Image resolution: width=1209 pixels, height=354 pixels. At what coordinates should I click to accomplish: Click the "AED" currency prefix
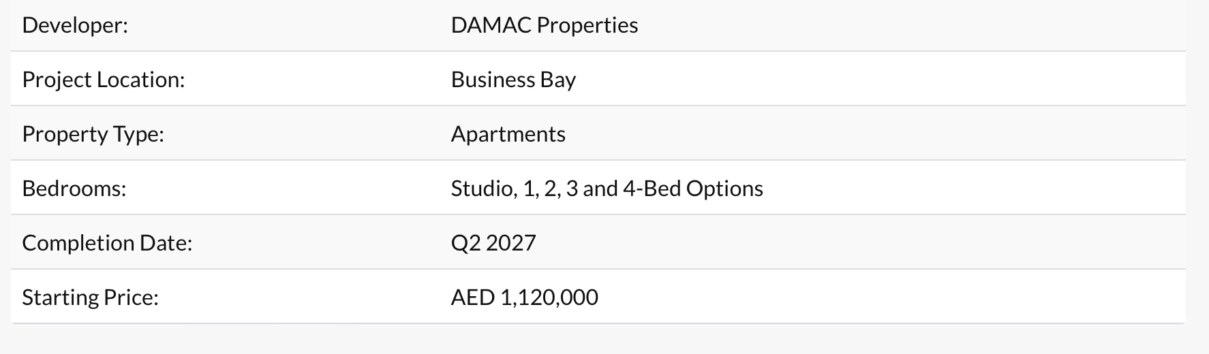(472, 297)
